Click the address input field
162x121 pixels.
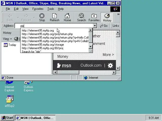[x=54, y=26]
